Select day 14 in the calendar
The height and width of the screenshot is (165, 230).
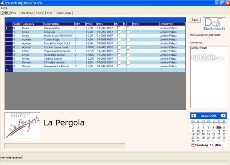pyautogui.click(x=219, y=131)
